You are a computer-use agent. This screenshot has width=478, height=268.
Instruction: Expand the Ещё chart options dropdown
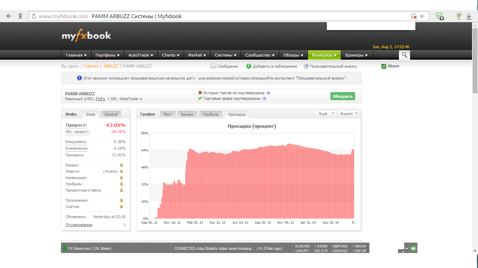325,113
